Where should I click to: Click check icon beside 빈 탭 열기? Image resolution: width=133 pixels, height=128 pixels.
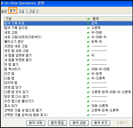pos(88,65)
